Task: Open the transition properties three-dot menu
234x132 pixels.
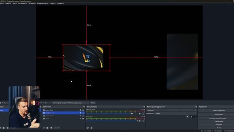Action: (x=195, y=117)
